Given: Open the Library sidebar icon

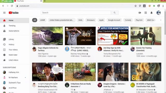Looking at the screenshot, I should pyautogui.click(x=4, y=39).
